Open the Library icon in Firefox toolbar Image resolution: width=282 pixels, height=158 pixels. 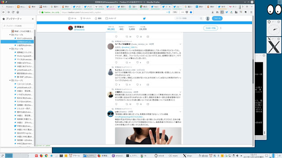(217, 12)
